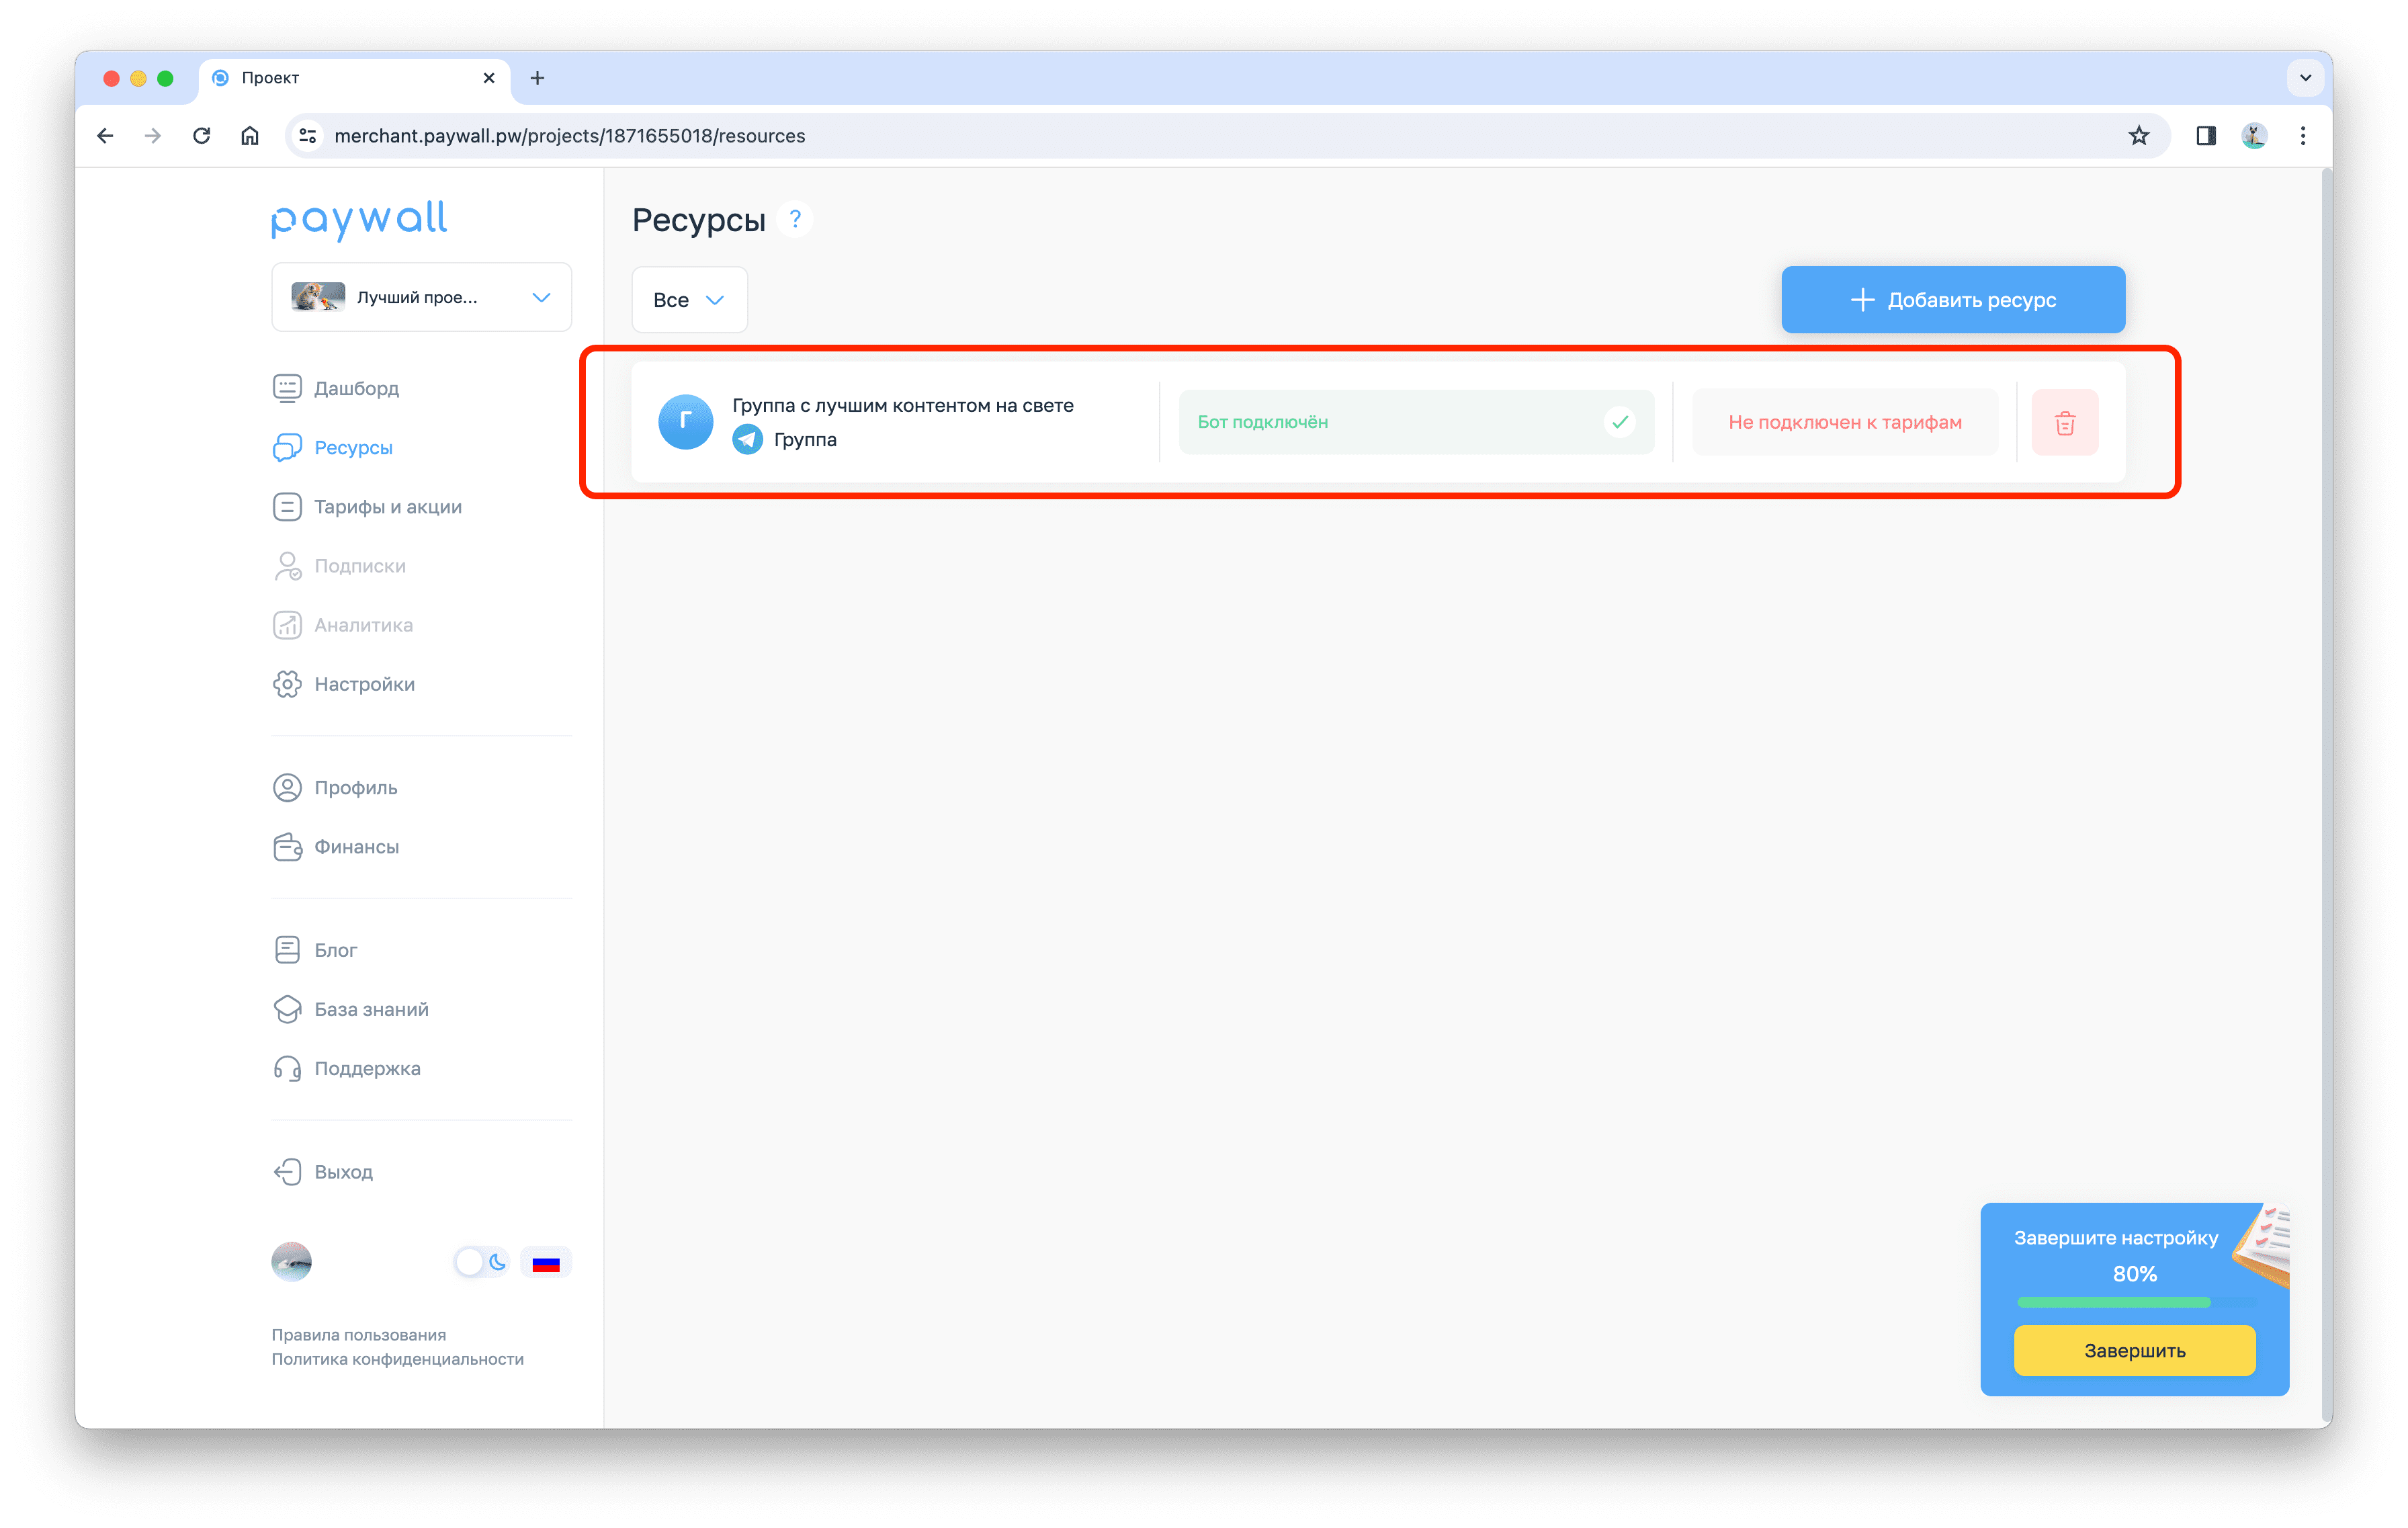Switch language via Russian flag button

point(546,1263)
